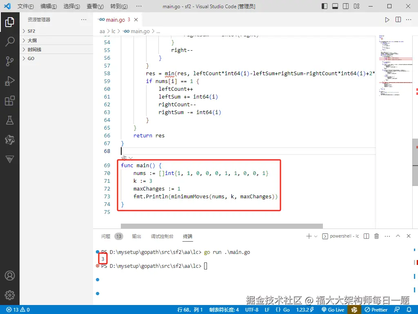Image resolution: width=418 pixels, height=314 pixels.
Task: Place cursor on line 66 return res
Action: tap(149, 136)
